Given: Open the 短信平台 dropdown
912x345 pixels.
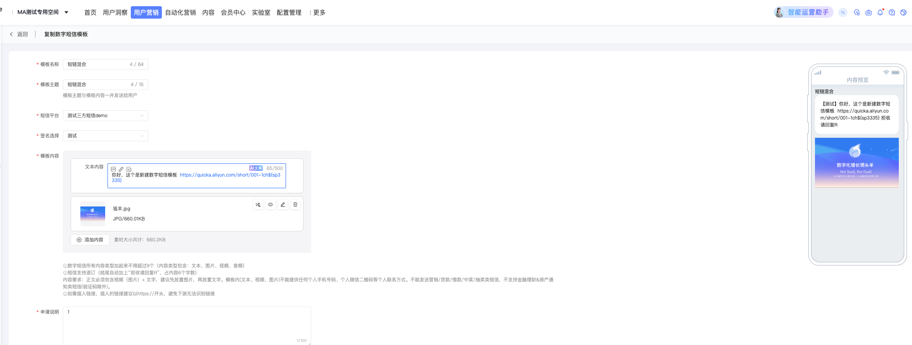Looking at the screenshot, I should click(106, 116).
